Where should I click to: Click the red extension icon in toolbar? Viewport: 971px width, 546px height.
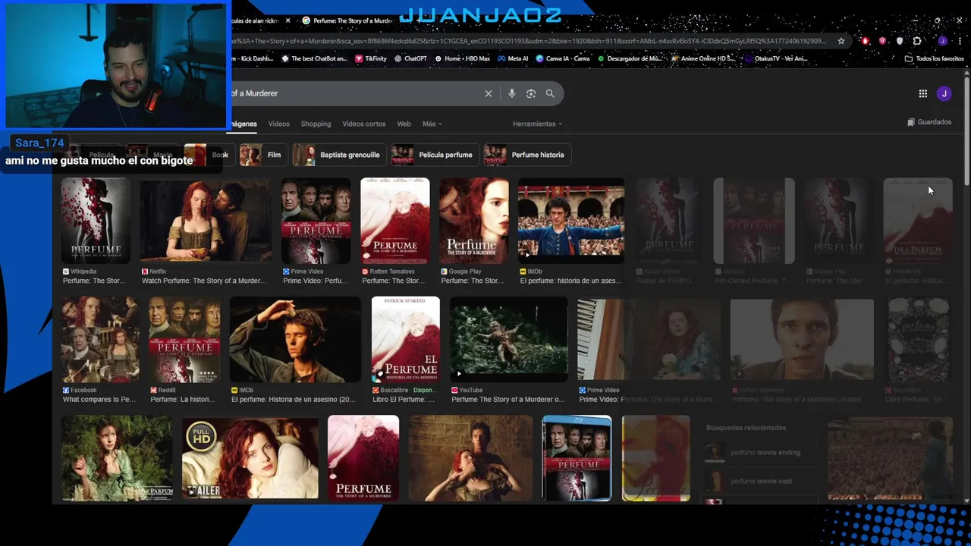pos(865,41)
